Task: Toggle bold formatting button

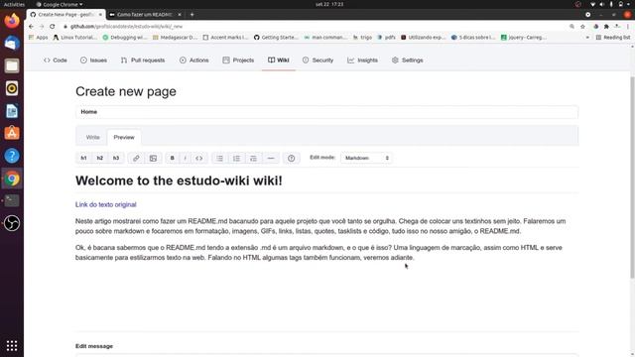Action: [x=172, y=158]
